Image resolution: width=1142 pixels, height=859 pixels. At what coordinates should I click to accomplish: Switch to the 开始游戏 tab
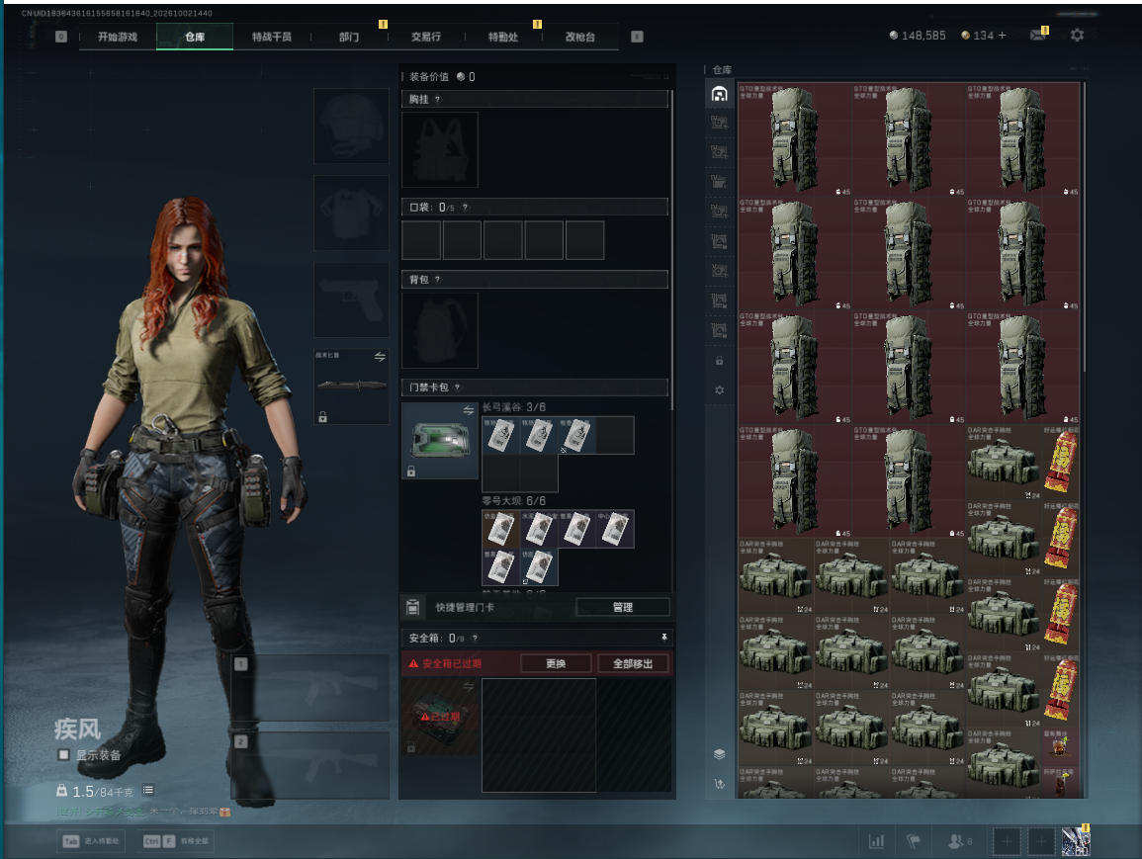[x=118, y=37]
